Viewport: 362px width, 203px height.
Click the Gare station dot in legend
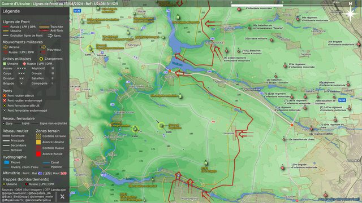pyautogui.click(x=4, y=123)
